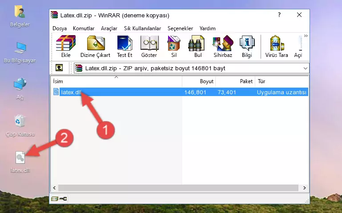Expand hidden toolbar items chevron
342x213 pixels.
[306, 36]
